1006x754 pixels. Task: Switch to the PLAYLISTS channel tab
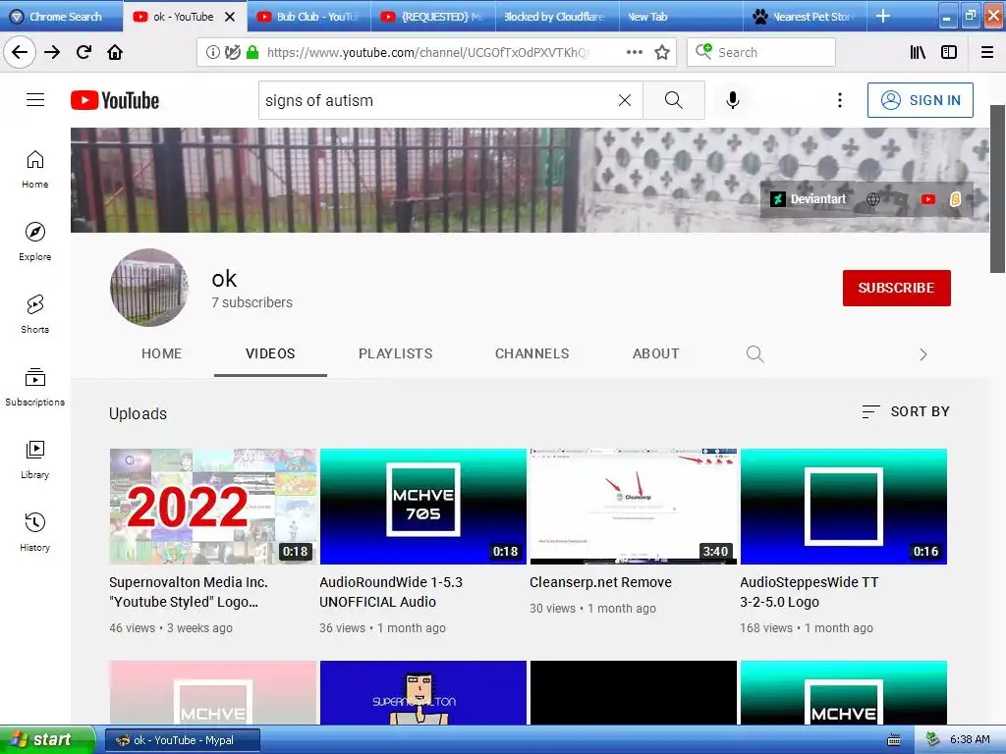pyautogui.click(x=395, y=353)
